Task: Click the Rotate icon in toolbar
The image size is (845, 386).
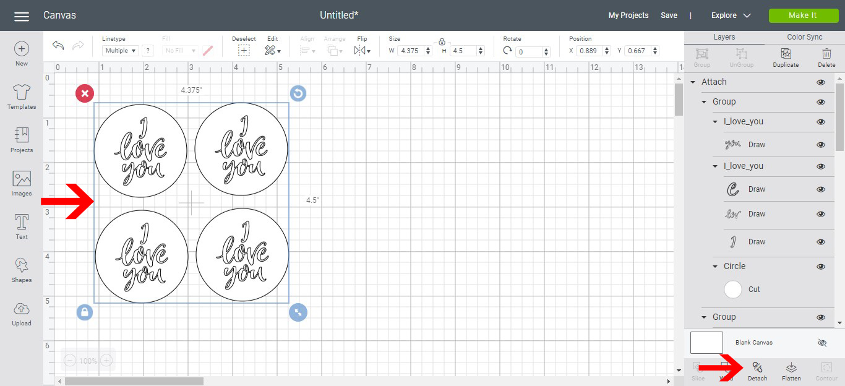Action: pos(507,51)
